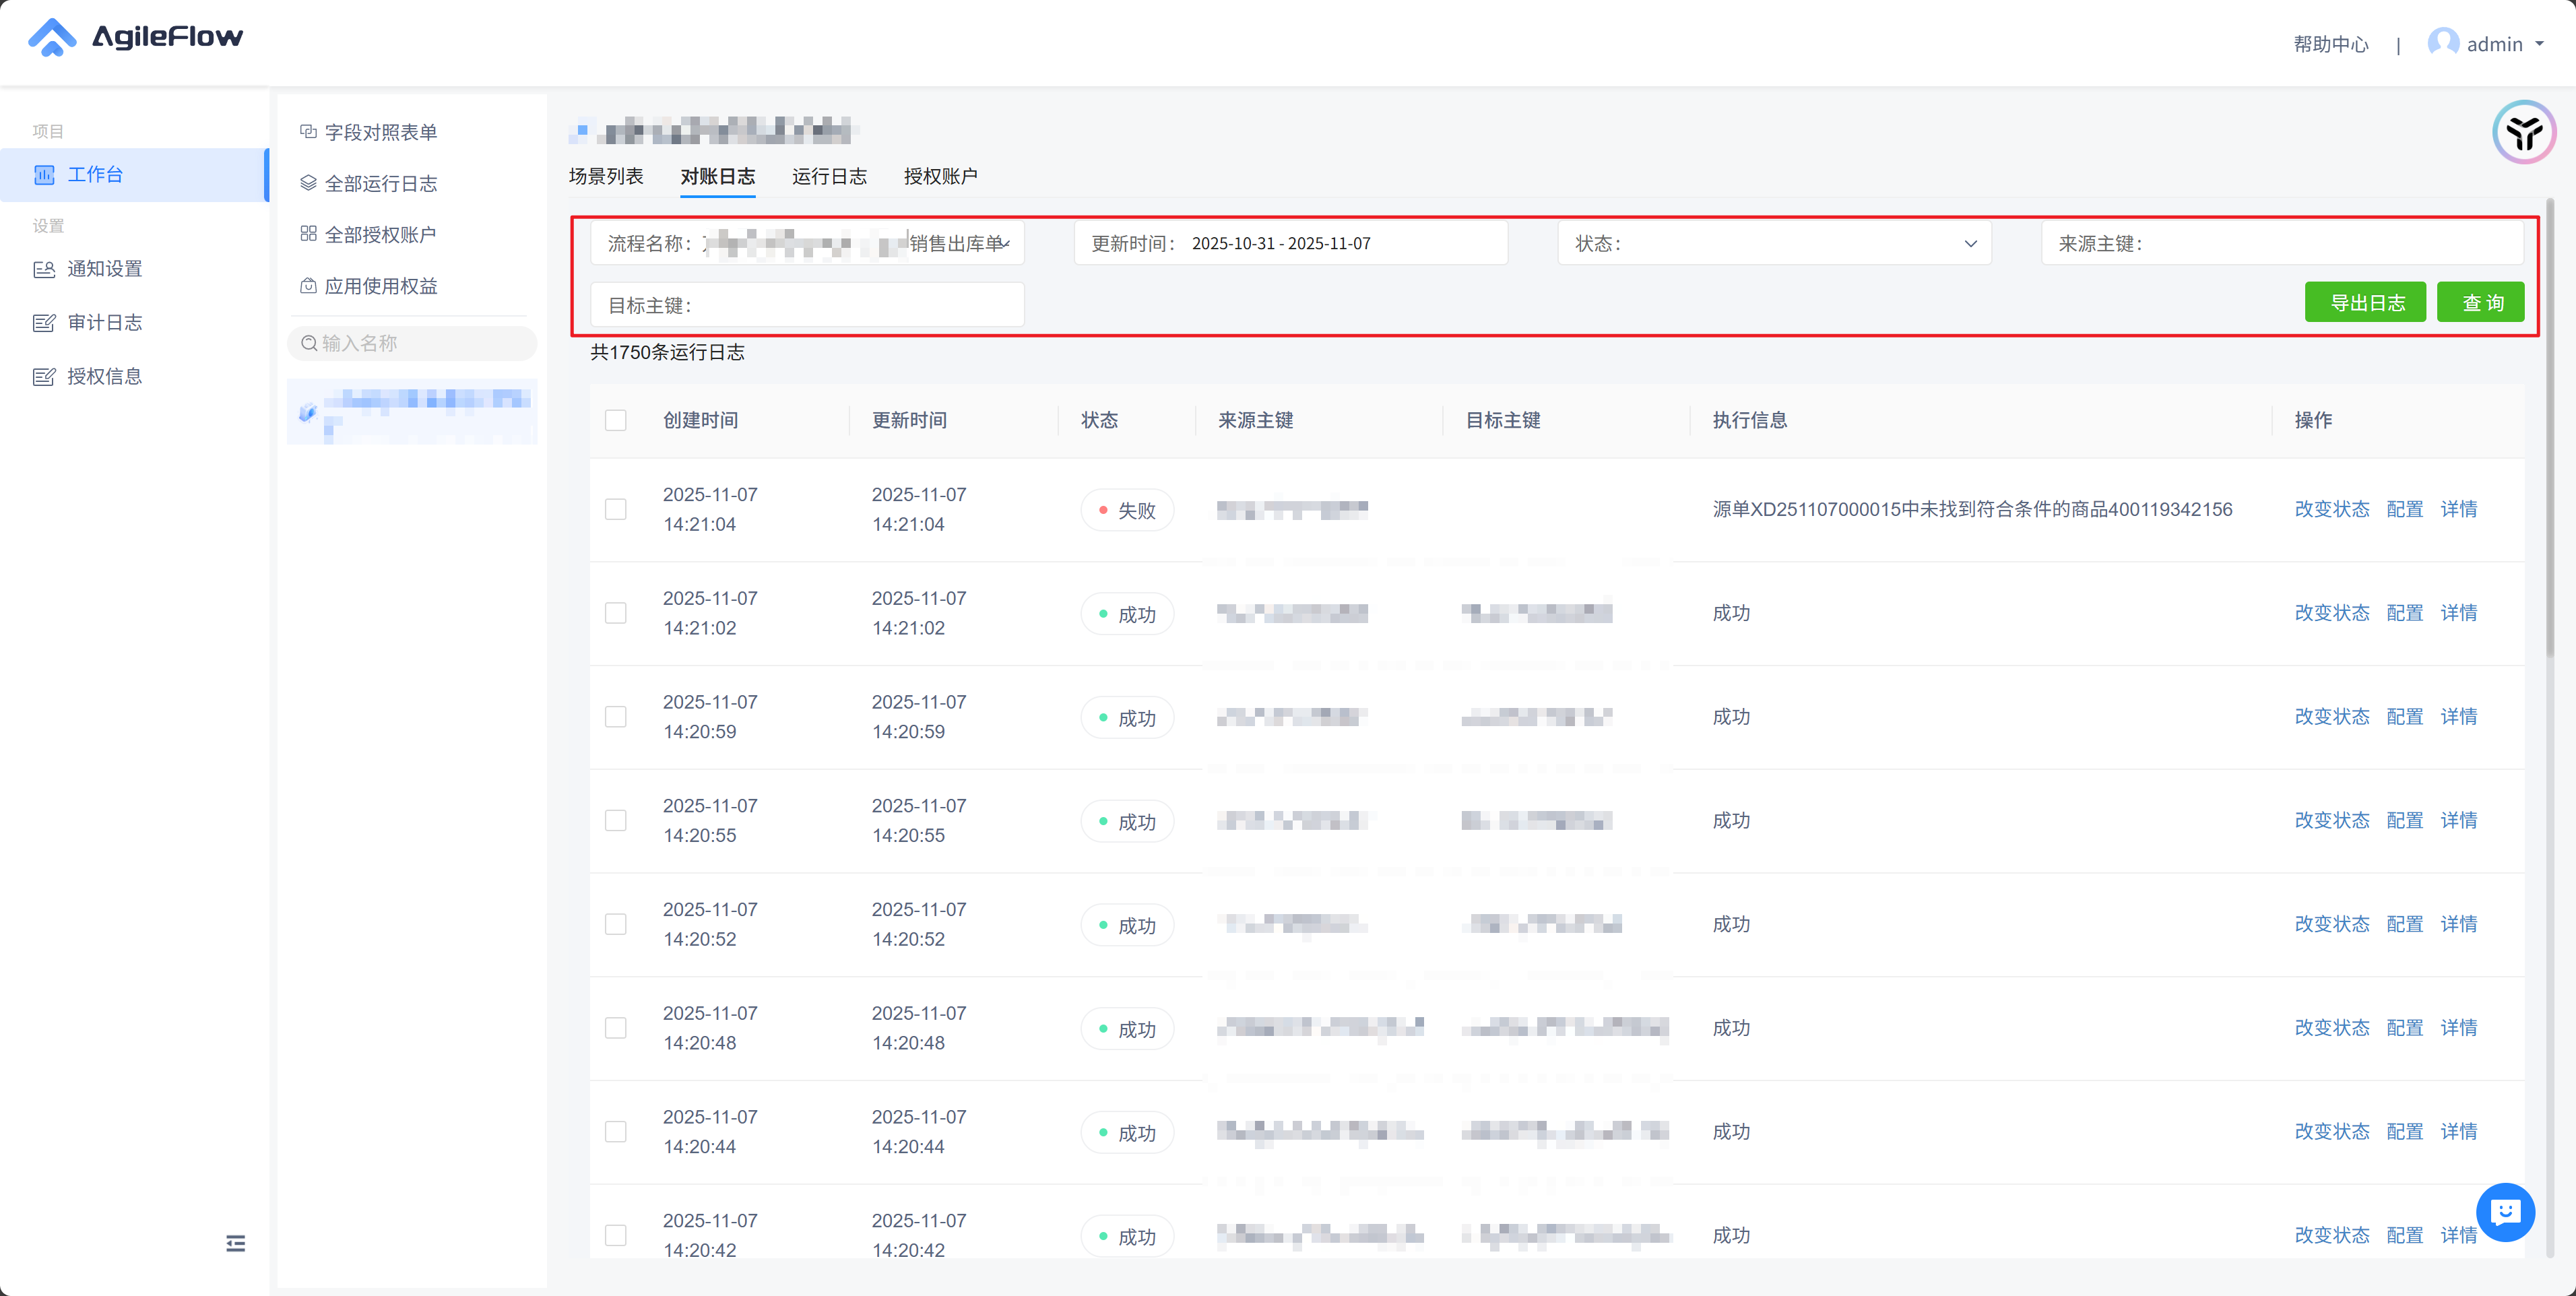
Task: Toggle the select-all checkbox in table header
Action: pos(616,420)
